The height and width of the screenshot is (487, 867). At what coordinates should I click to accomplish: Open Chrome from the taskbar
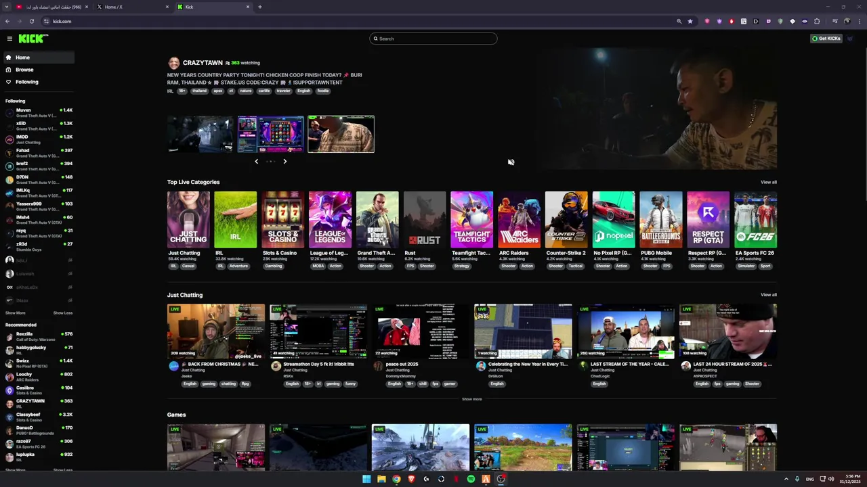pos(396,479)
